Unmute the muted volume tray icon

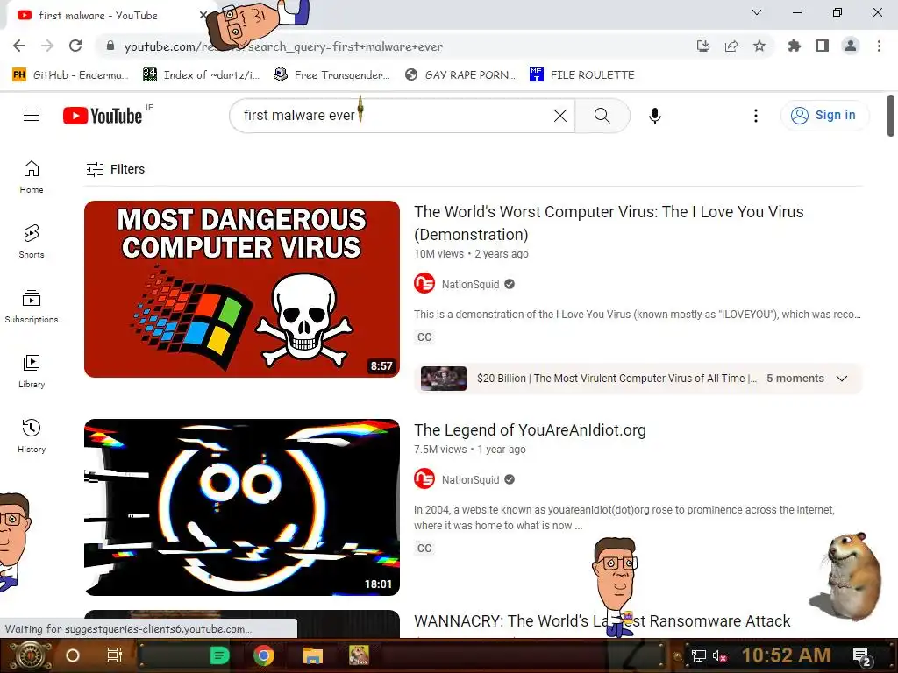point(719,656)
